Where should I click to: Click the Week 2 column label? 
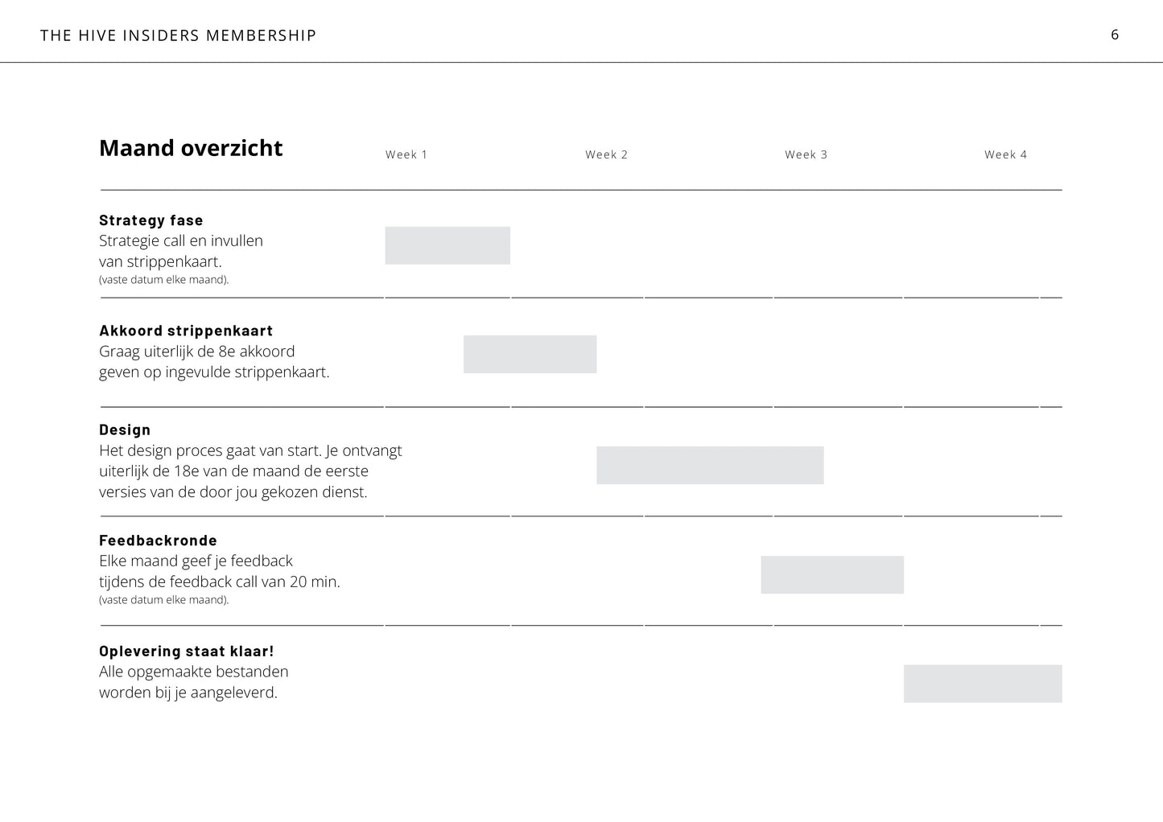point(606,154)
